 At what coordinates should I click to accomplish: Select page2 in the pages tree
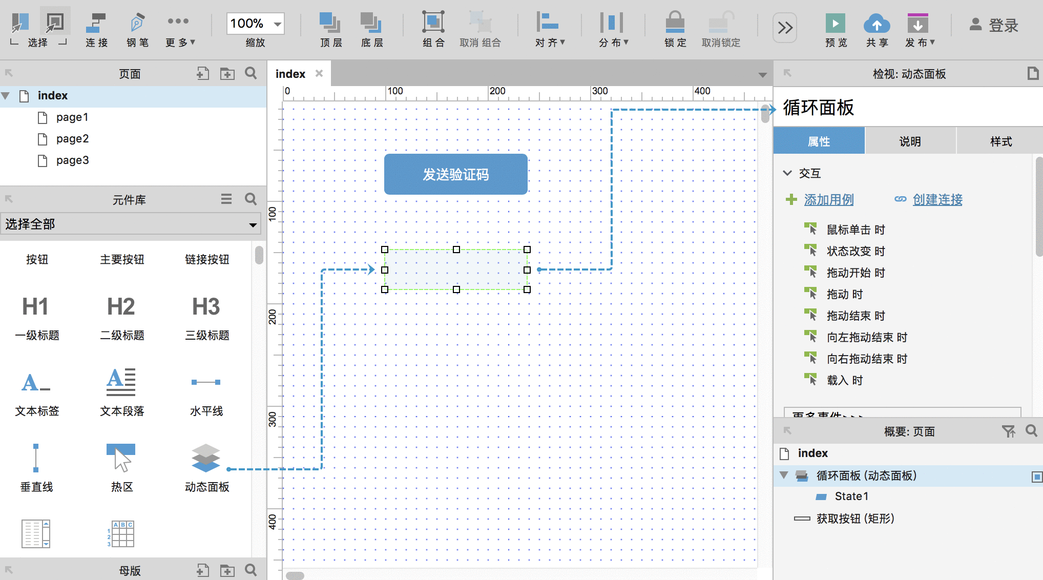pyautogui.click(x=72, y=139)
